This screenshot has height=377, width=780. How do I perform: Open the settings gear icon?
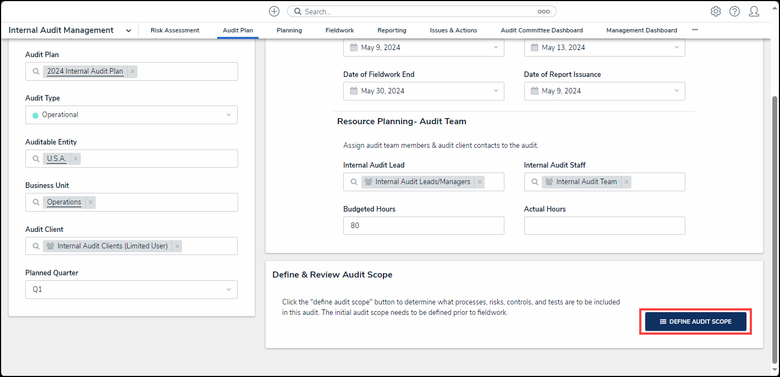[x=715, y=12]
